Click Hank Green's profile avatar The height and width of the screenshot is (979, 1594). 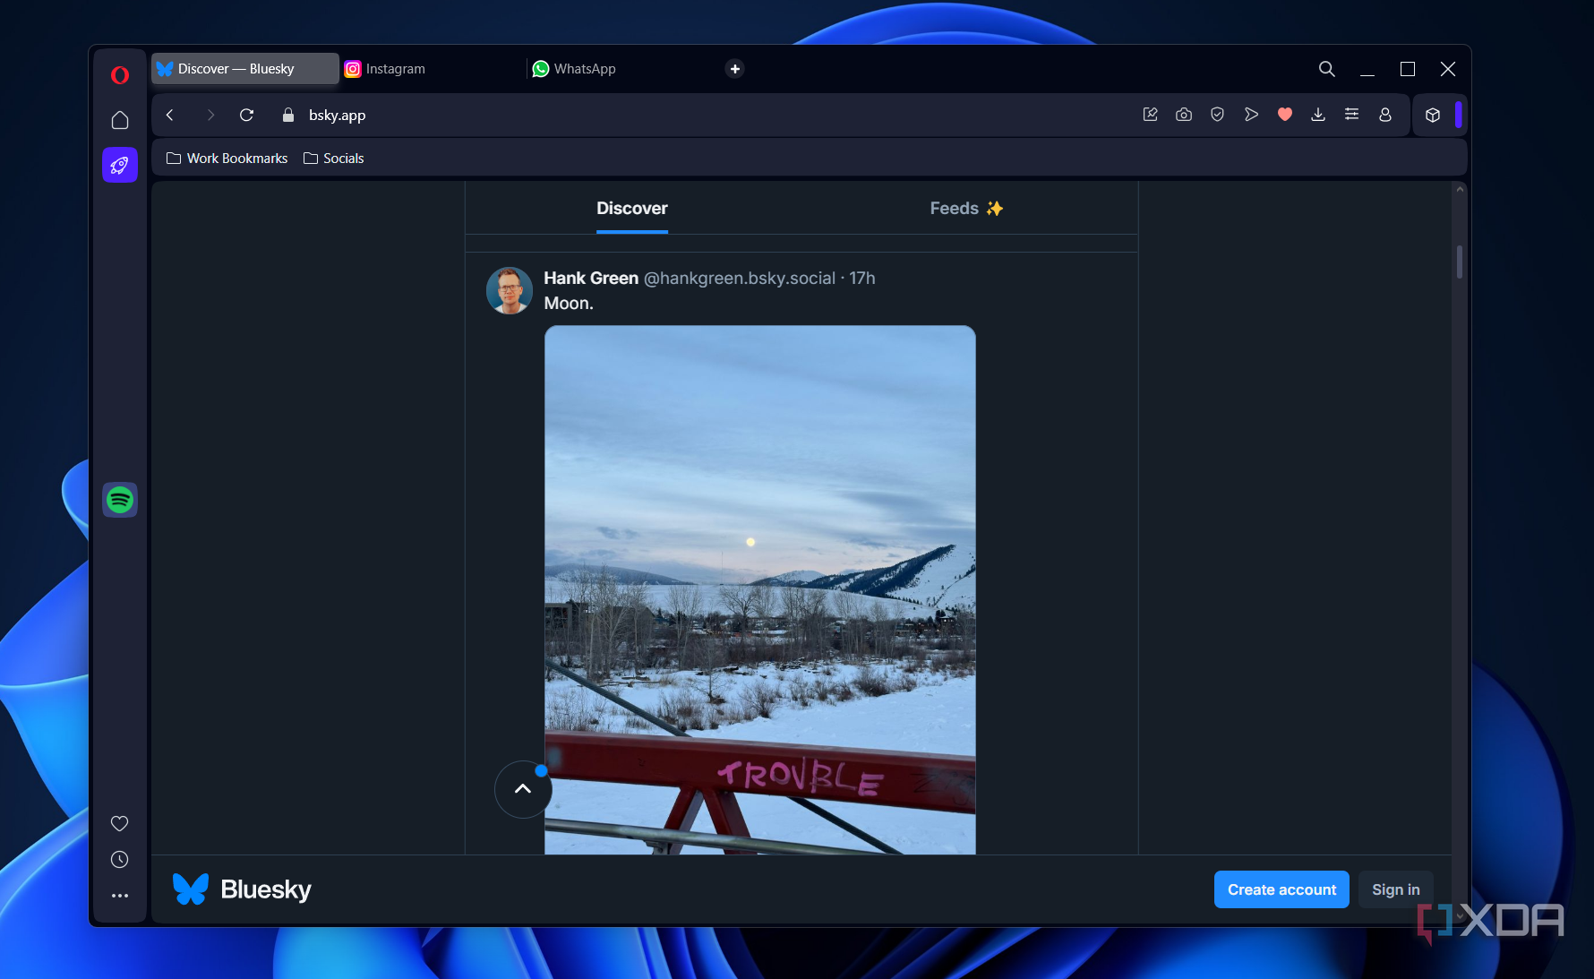click(x=510, y=291)
